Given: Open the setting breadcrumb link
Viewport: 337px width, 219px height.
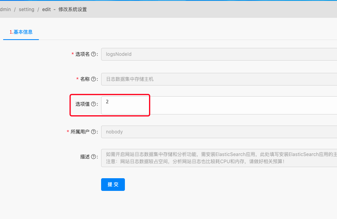Looking at the screenshot, I should click(27, 10).
